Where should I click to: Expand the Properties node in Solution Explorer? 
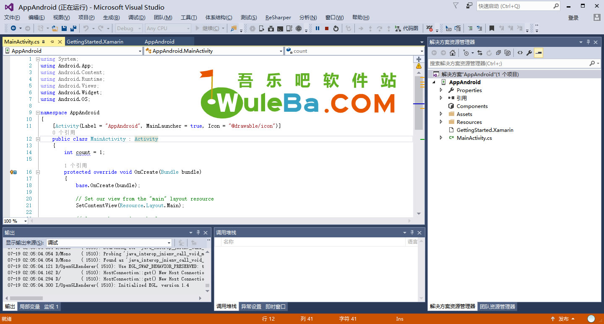click(x=441, y=90)
